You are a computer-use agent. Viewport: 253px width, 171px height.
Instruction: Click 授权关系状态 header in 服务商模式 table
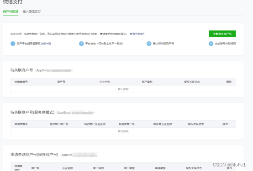coord(196,124)
